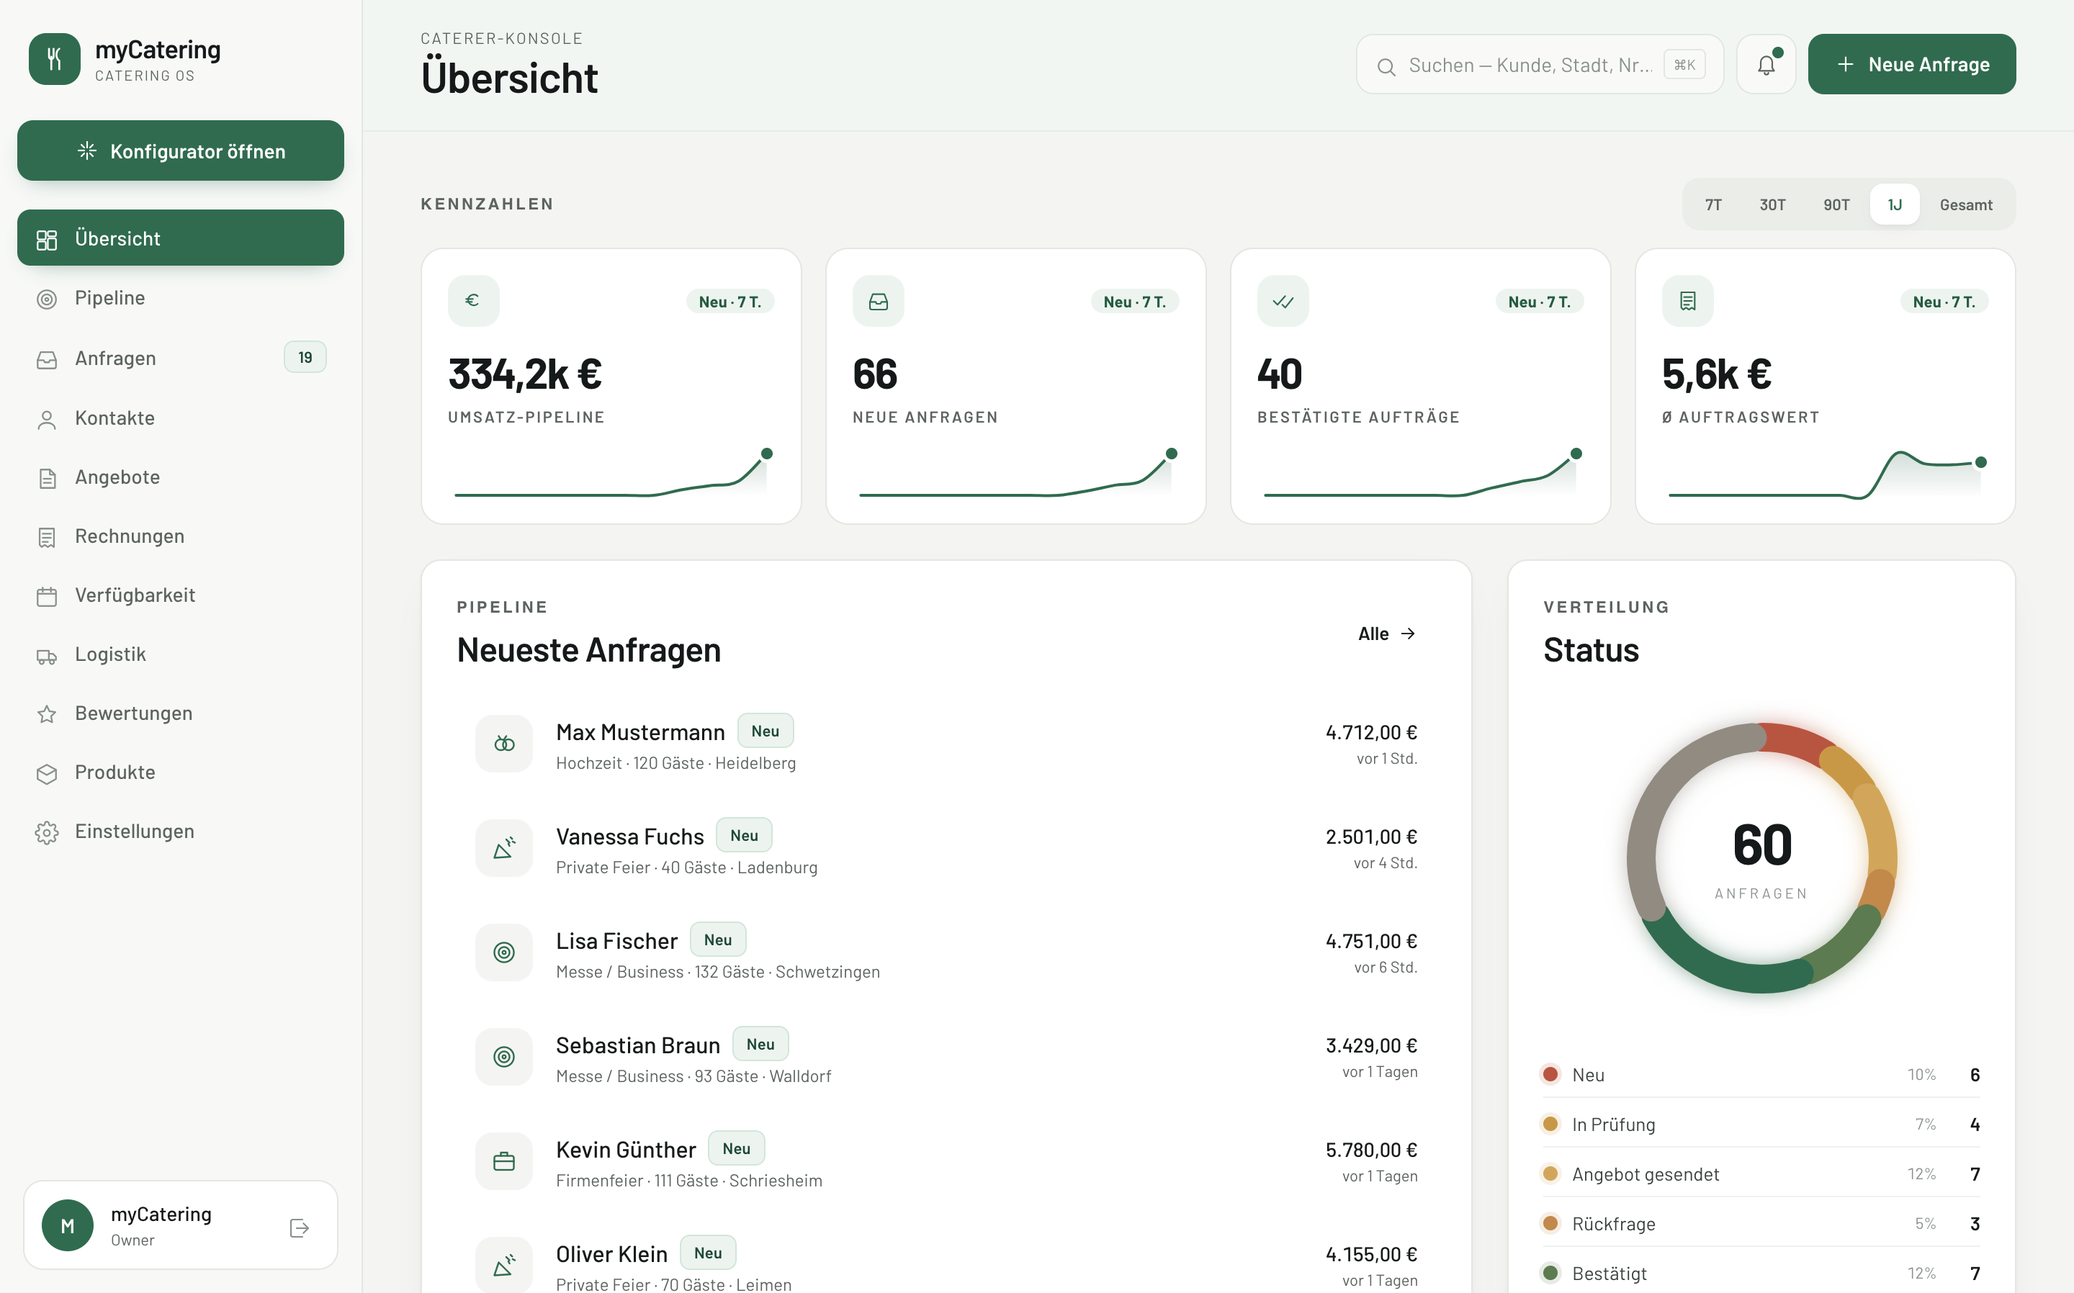2074x1293 pixels.
Task: Click the Rechnungen receipt icon in sidebar
Action: (x=47, y=537)
